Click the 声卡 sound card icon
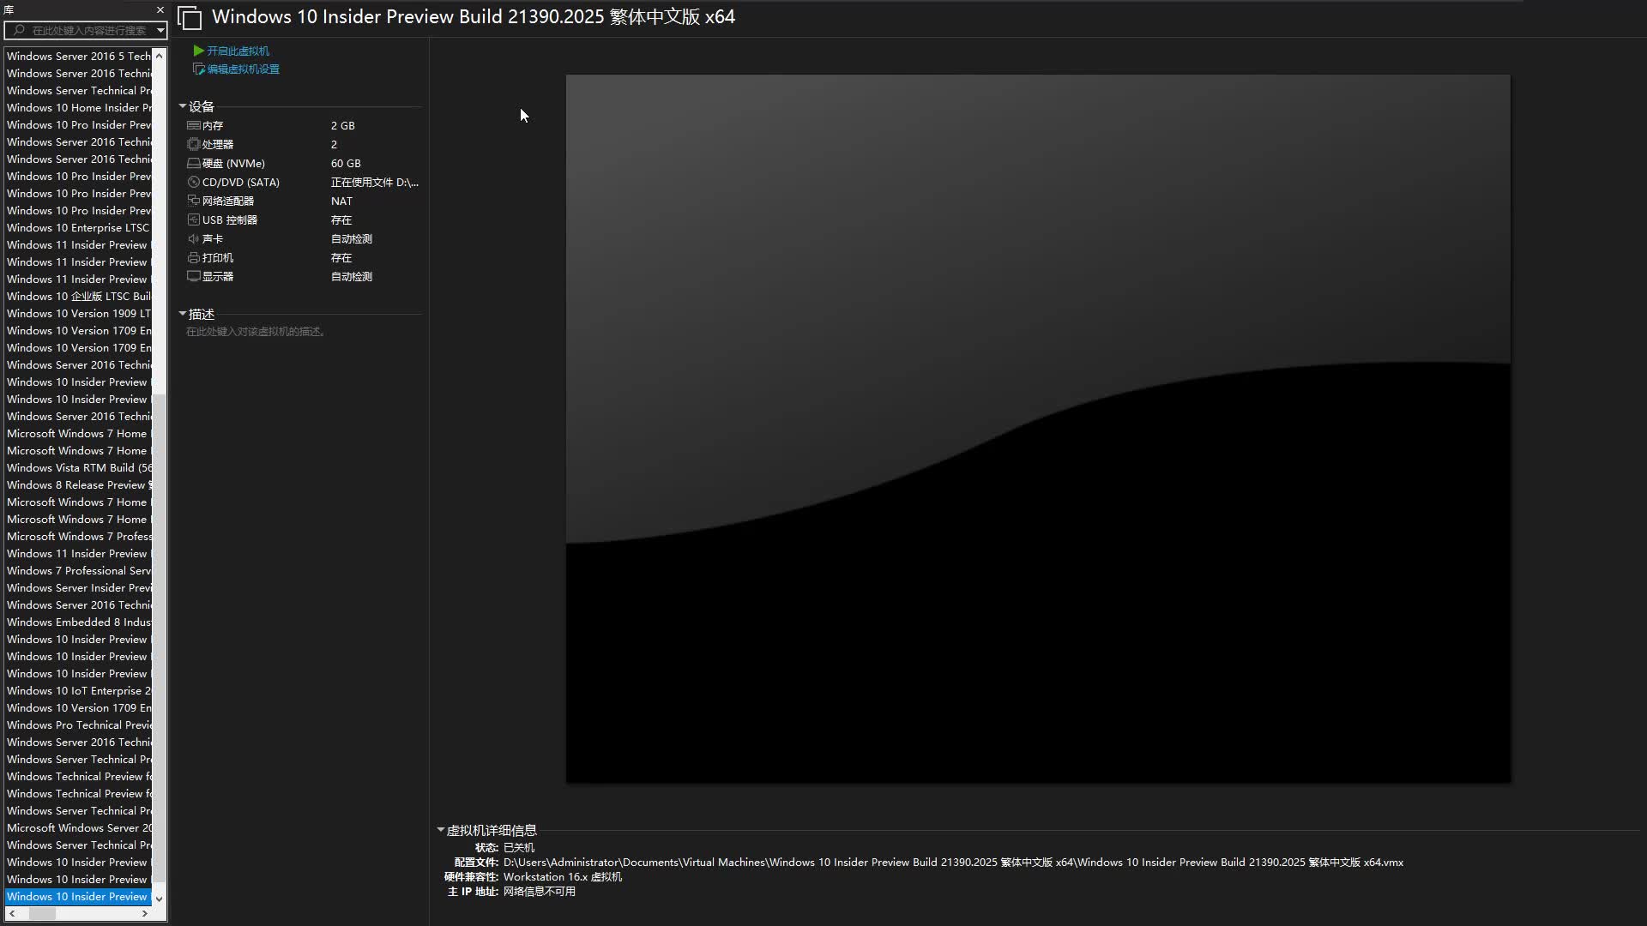1647x926 pixels. coord(194,238)
